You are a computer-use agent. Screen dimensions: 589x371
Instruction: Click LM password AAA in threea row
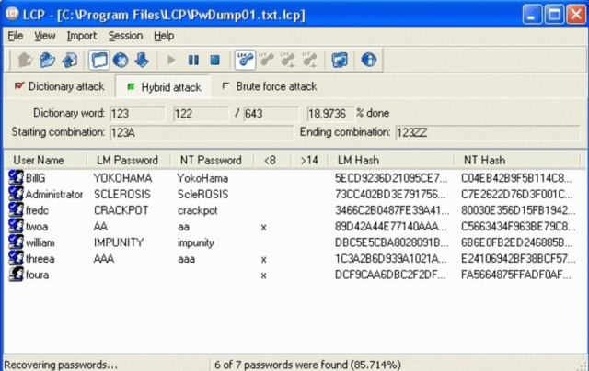(x=104, y=259)
